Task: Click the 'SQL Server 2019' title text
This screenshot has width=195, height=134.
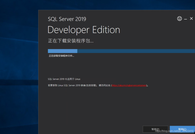Action: (x=67, y=19)
